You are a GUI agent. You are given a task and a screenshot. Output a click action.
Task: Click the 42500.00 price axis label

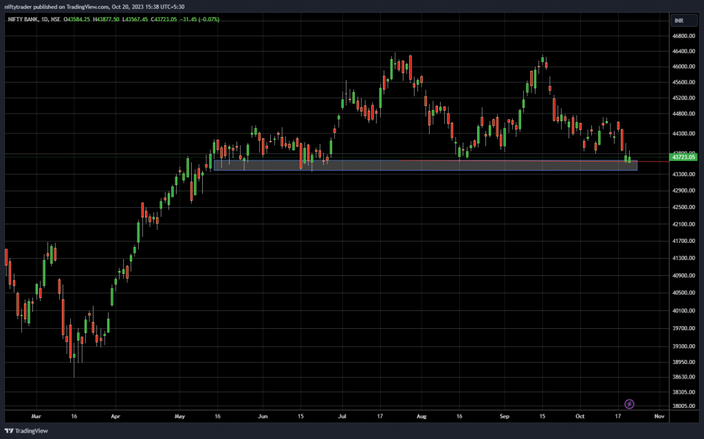point(683,207)
